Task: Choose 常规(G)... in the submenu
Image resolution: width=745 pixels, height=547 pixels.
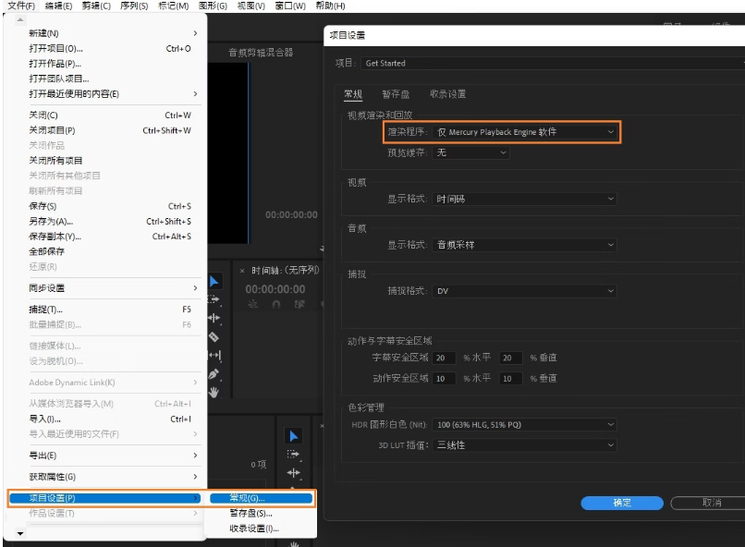Action: click(261, 498)
